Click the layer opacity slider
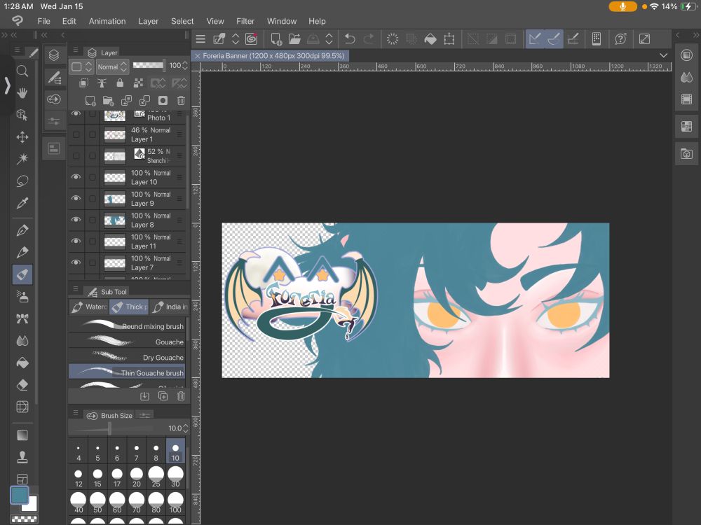The height and width of the screenshot is (525, 701). coord(149,66)
